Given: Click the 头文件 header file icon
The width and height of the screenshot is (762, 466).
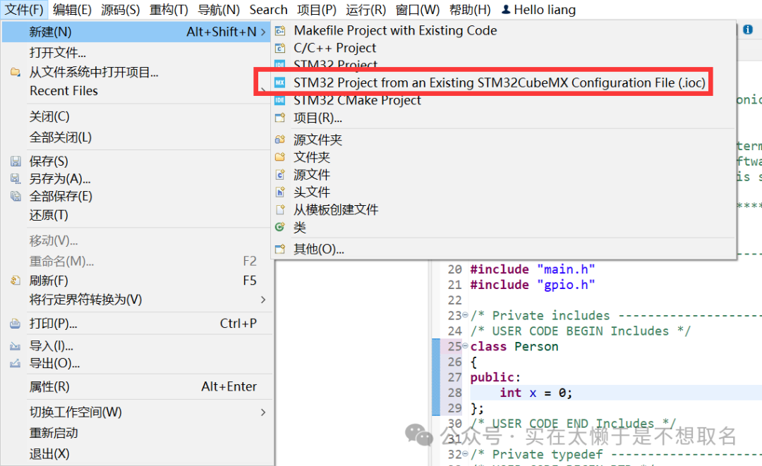Looking at the screenshot, I should coord(280,192).
